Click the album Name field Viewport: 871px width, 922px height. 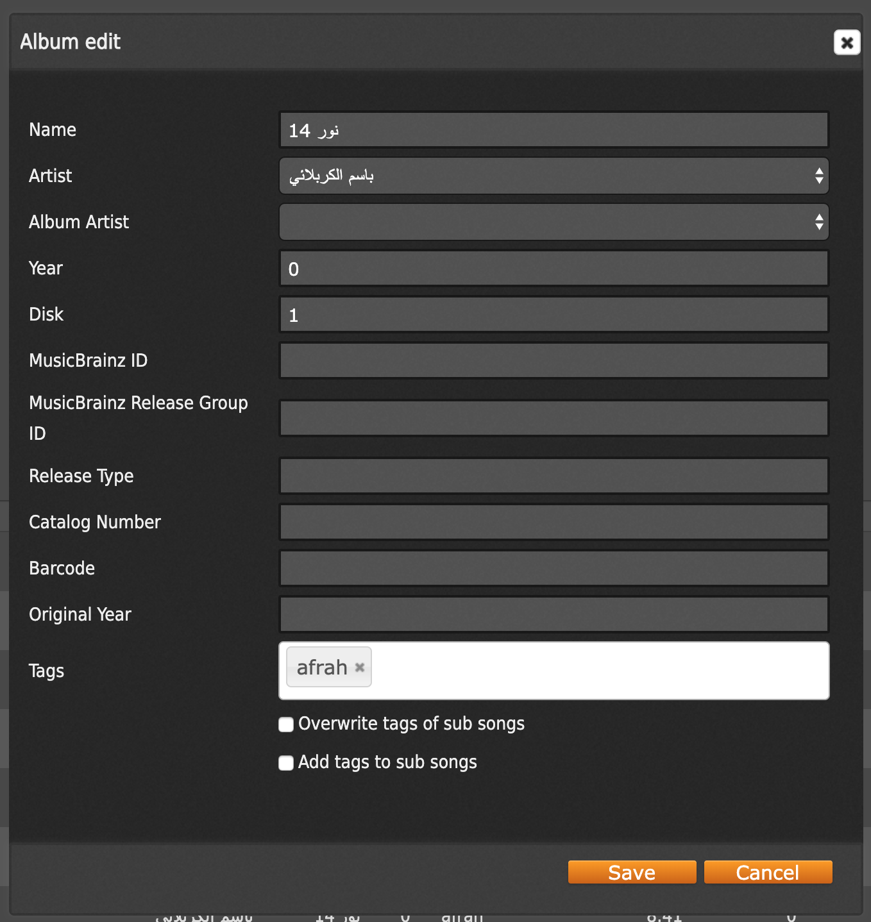pyautogui.click(x=554, y=129)
